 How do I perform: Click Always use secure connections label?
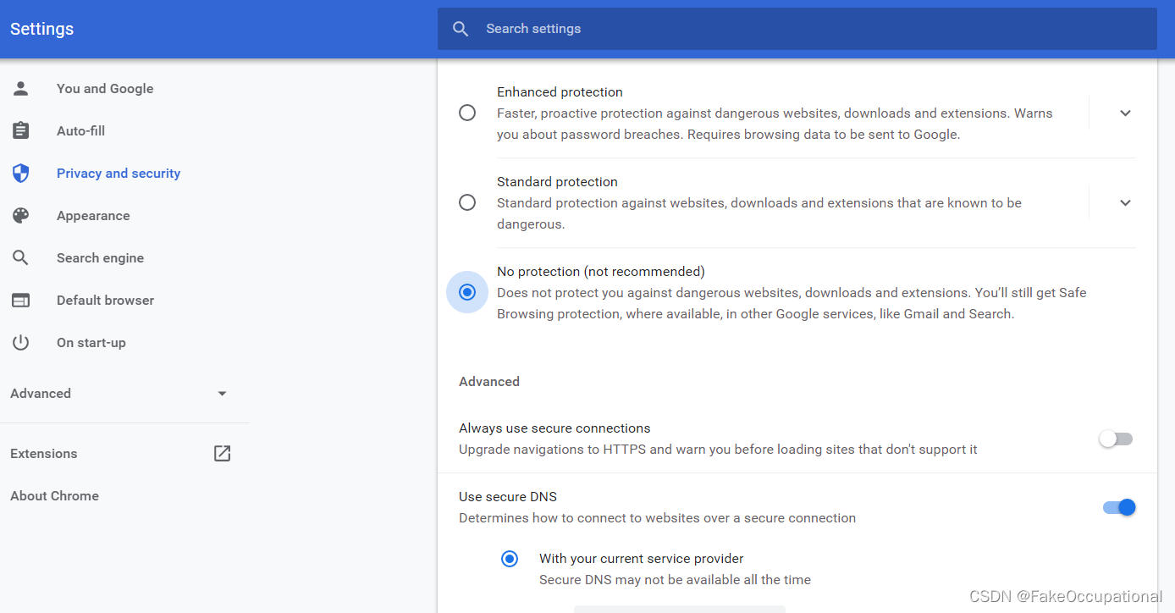[554, 428]
